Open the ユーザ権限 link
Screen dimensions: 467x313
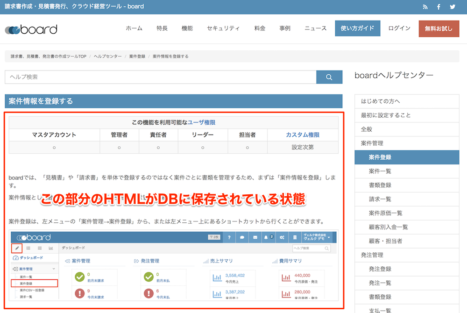click(201, 122)
